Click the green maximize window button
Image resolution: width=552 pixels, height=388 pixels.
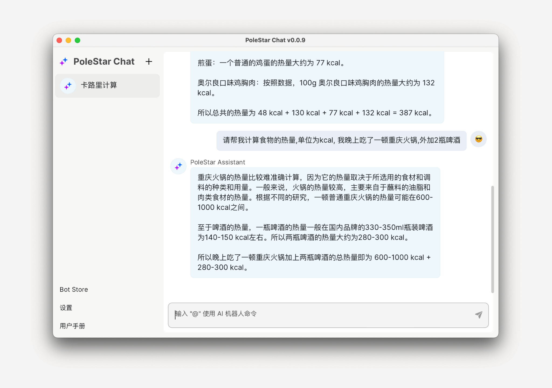point(77,40)
